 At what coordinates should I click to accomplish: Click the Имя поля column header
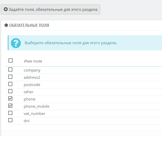tap(33, 61)
